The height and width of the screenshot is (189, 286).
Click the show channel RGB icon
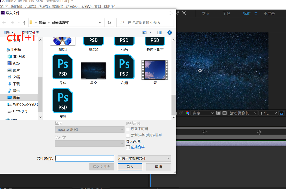[x=187, y=113]
